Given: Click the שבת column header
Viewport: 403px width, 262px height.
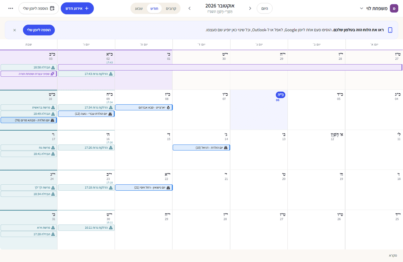Looking at the screenshot, I should [29, 44].
